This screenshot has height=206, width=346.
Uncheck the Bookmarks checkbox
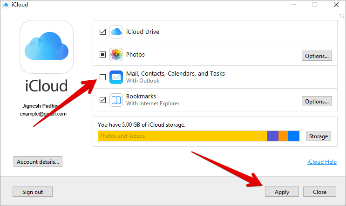coord(102,100)
